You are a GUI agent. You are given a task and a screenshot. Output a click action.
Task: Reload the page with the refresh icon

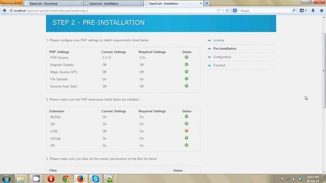(228, 11)
